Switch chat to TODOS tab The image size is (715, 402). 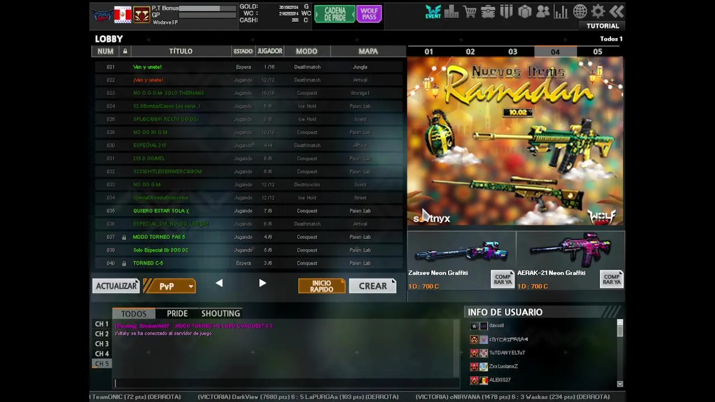pyautogui.click(x=134, y=314)
